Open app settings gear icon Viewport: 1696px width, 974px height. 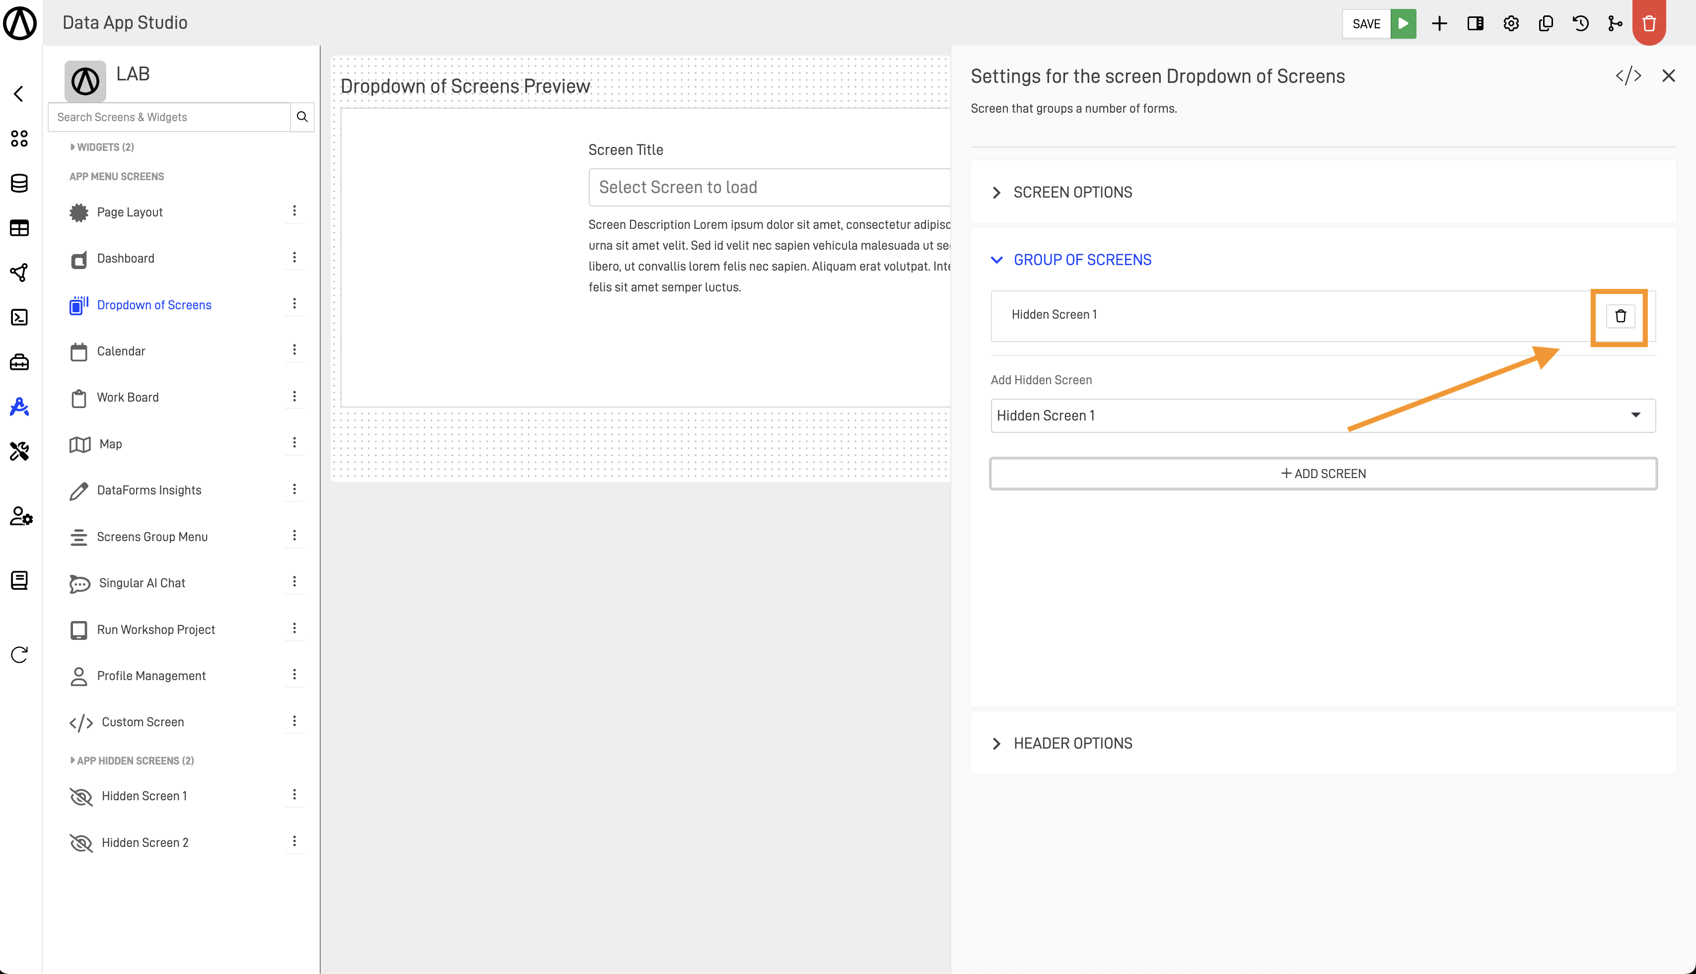click(1511, 23)
